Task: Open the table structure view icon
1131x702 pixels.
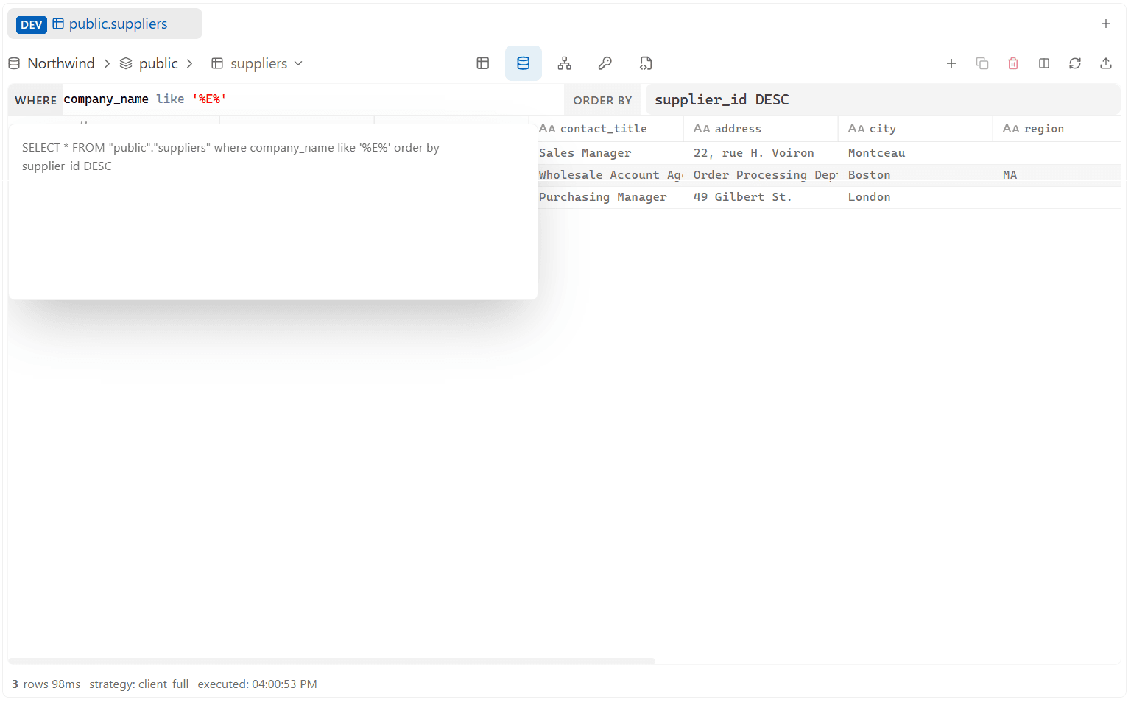Action: [x=483, y=63]
